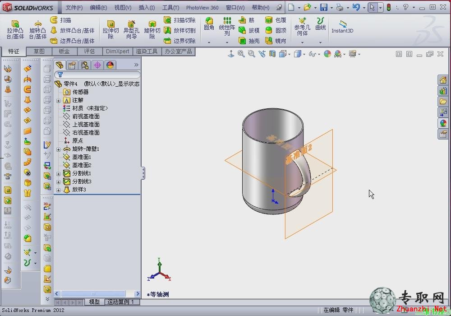Switch to ConfigurationManager tab icon
Viewport: 451px width, 316px height.
85,65
